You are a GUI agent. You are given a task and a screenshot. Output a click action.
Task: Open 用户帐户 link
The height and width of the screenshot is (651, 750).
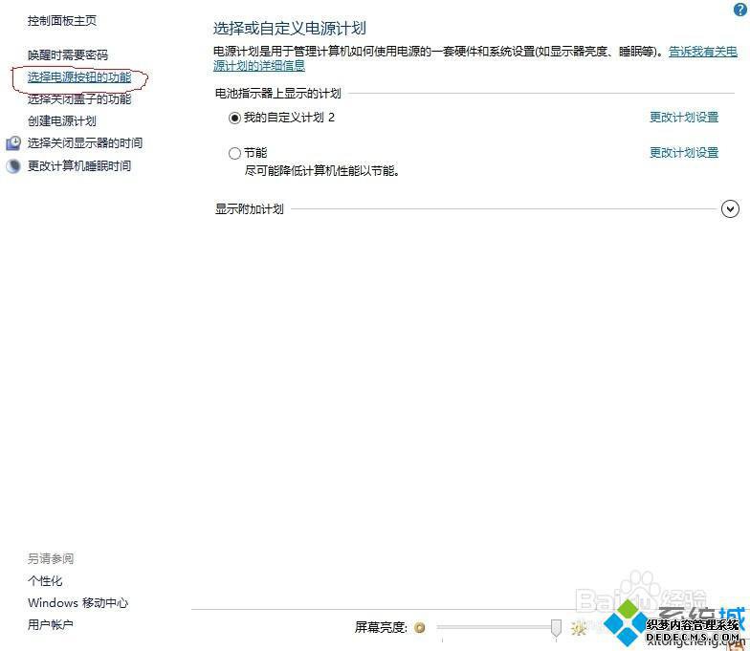(x=51, y=624)
